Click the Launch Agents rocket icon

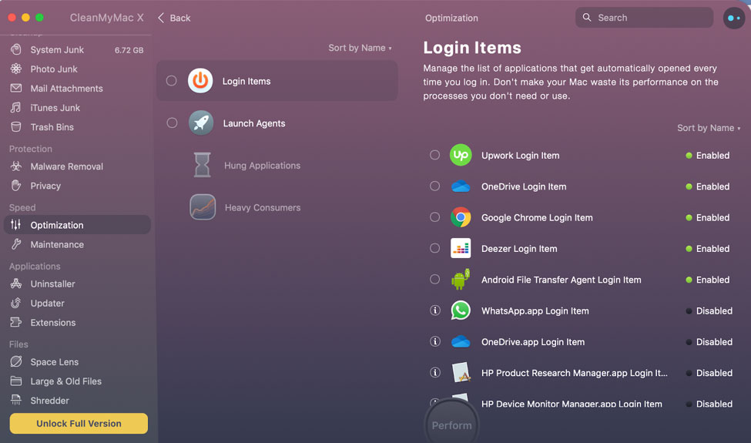[x=201, y=122]
